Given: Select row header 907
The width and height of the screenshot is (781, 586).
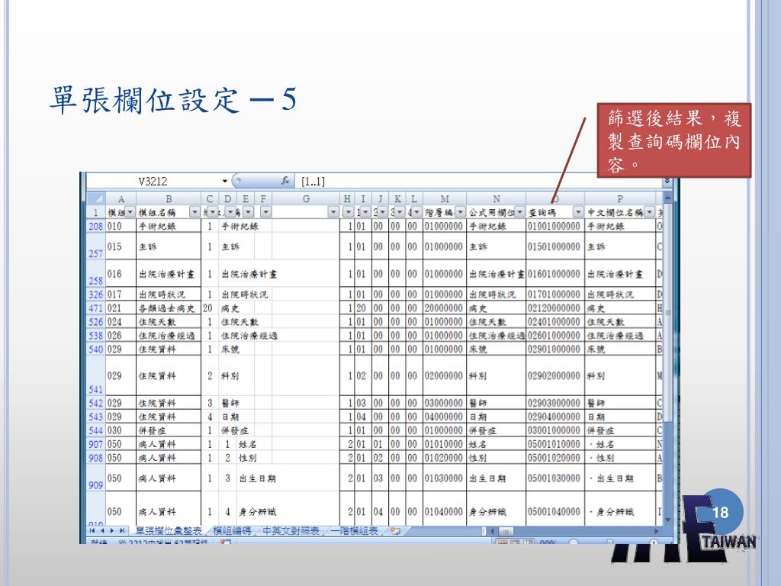Looking at the screenshot, I should (95, 444).
